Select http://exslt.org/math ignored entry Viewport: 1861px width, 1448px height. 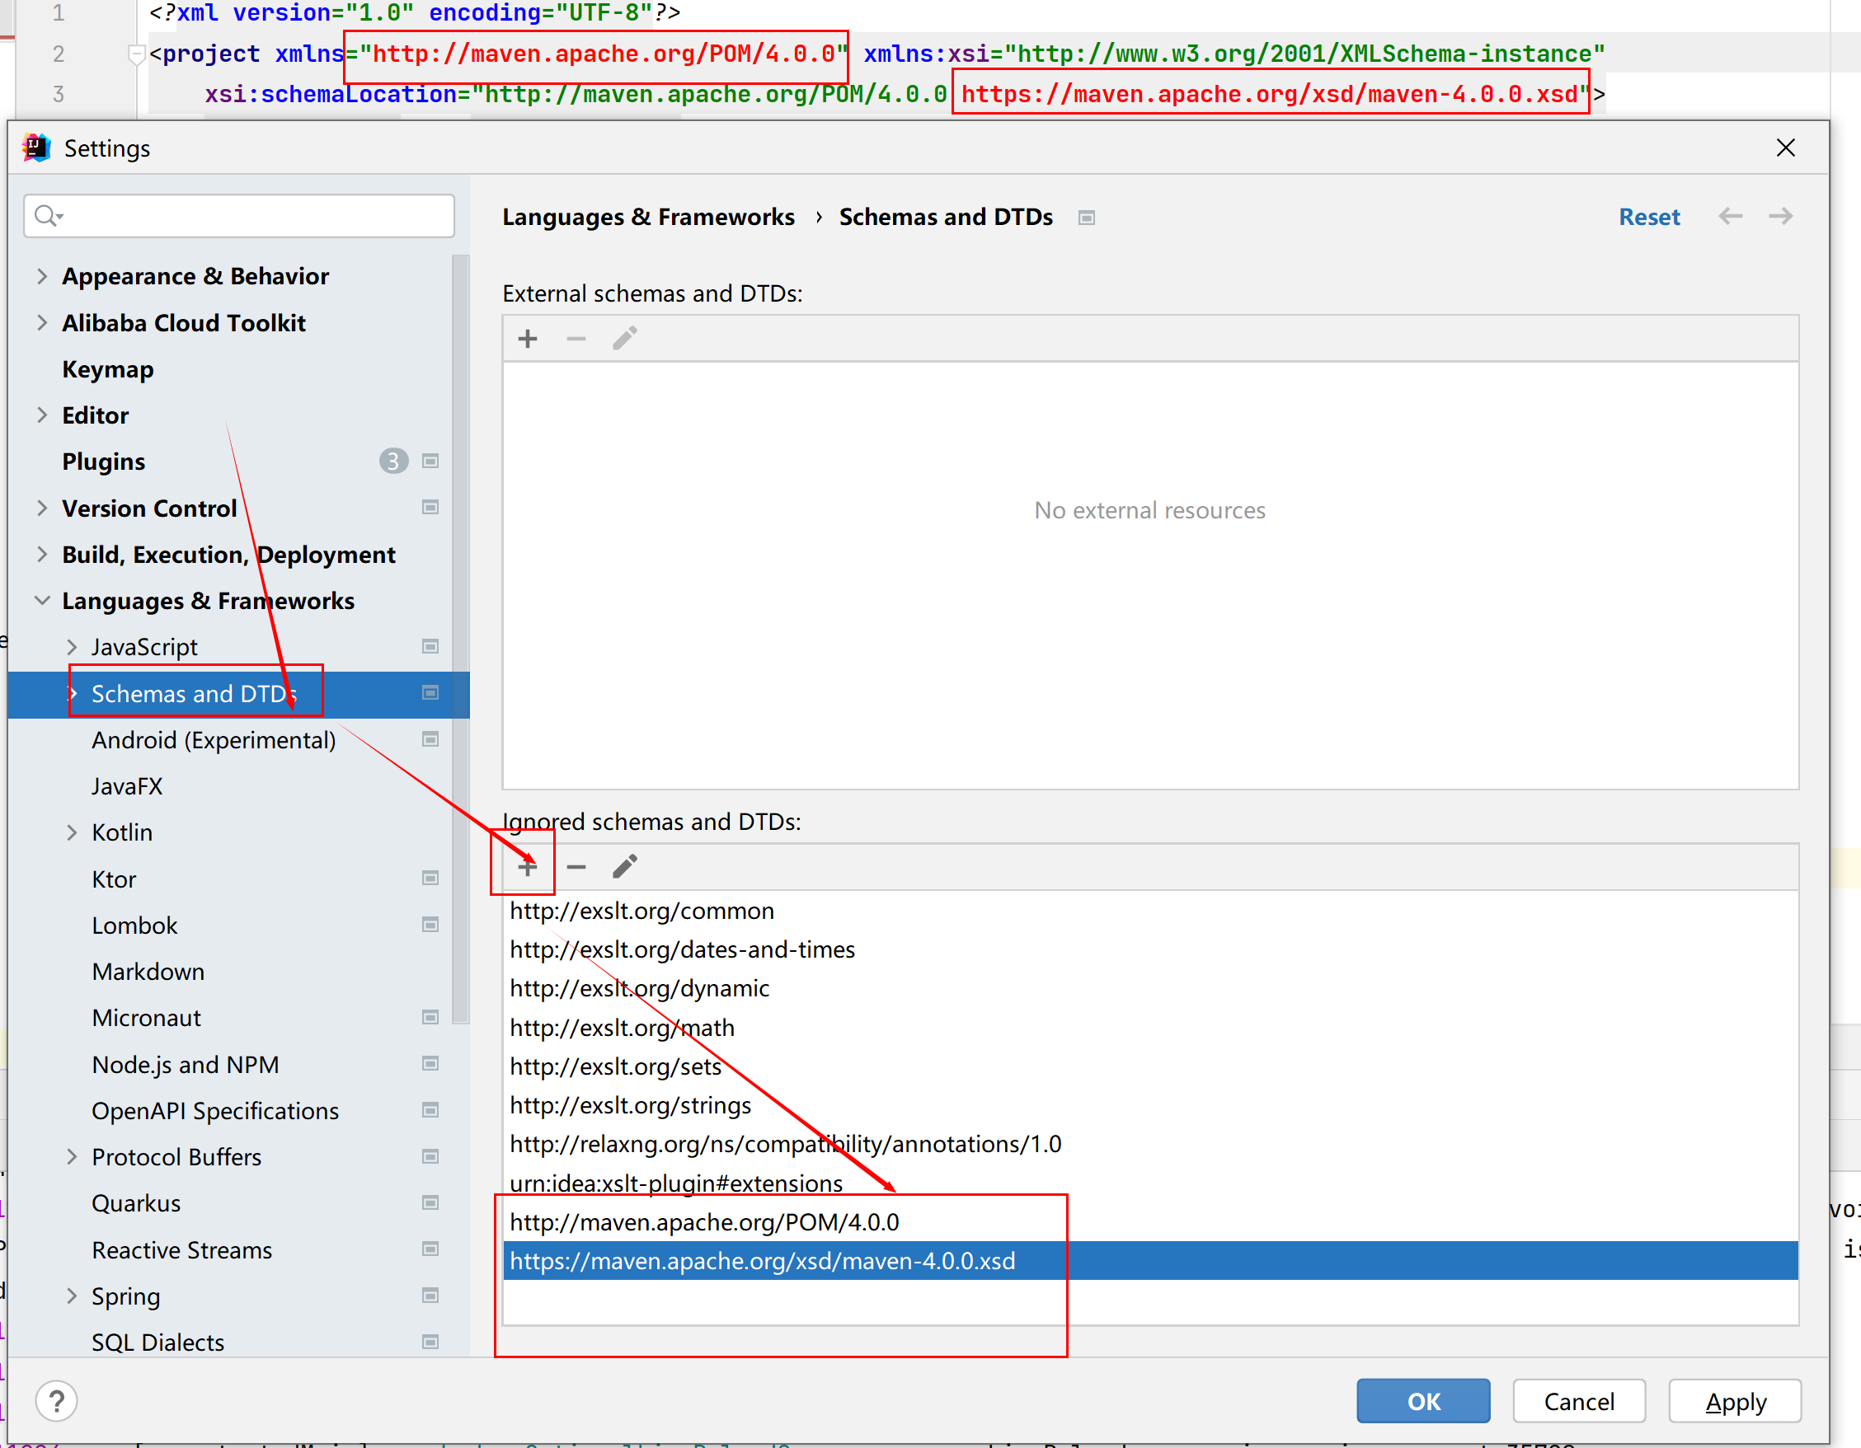coord(622,1027)
